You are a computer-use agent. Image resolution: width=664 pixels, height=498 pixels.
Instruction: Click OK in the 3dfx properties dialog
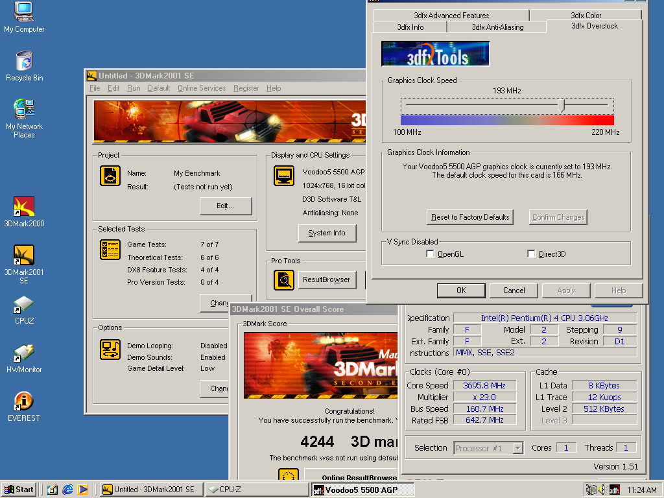pos(461,290)
